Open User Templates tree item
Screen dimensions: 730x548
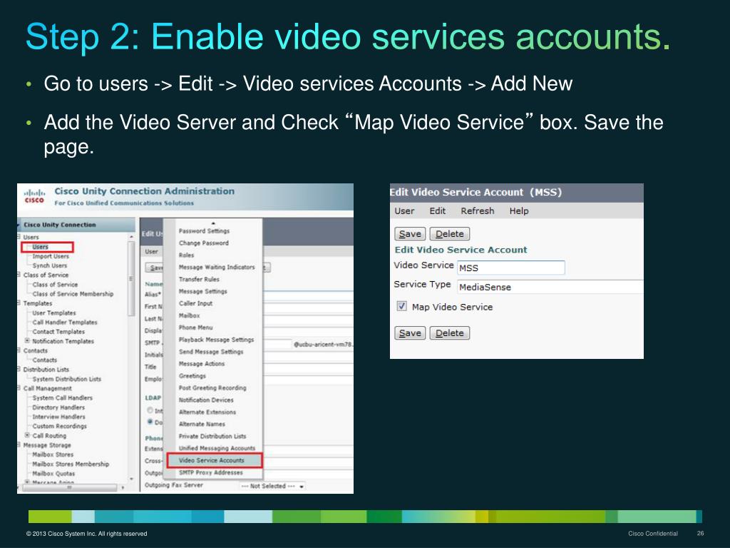click(53, 313)
